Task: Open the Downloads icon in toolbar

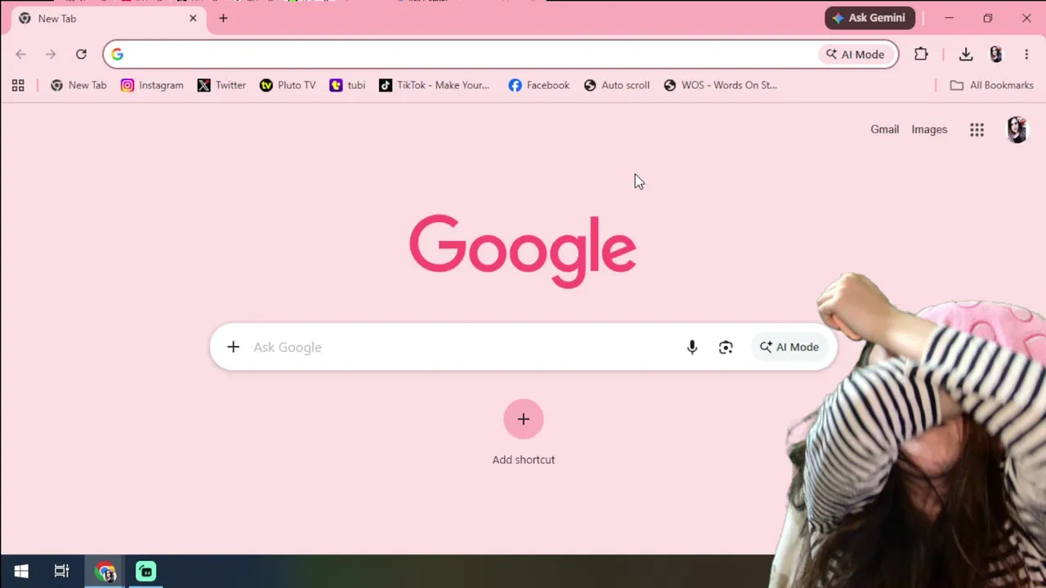Action: 966,55
